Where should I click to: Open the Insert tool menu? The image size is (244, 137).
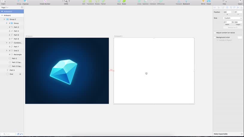click(3, 1)
